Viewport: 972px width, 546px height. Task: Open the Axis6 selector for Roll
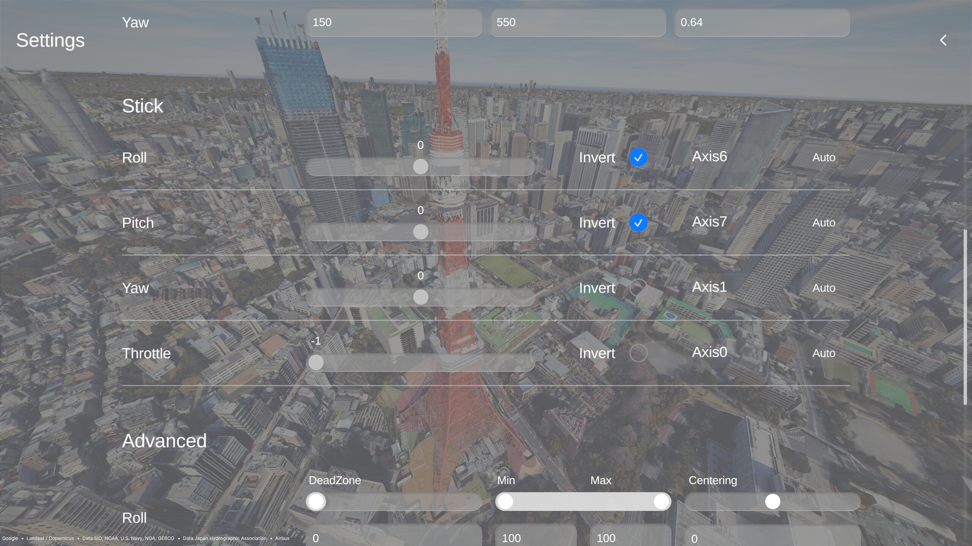coord(709,157)
